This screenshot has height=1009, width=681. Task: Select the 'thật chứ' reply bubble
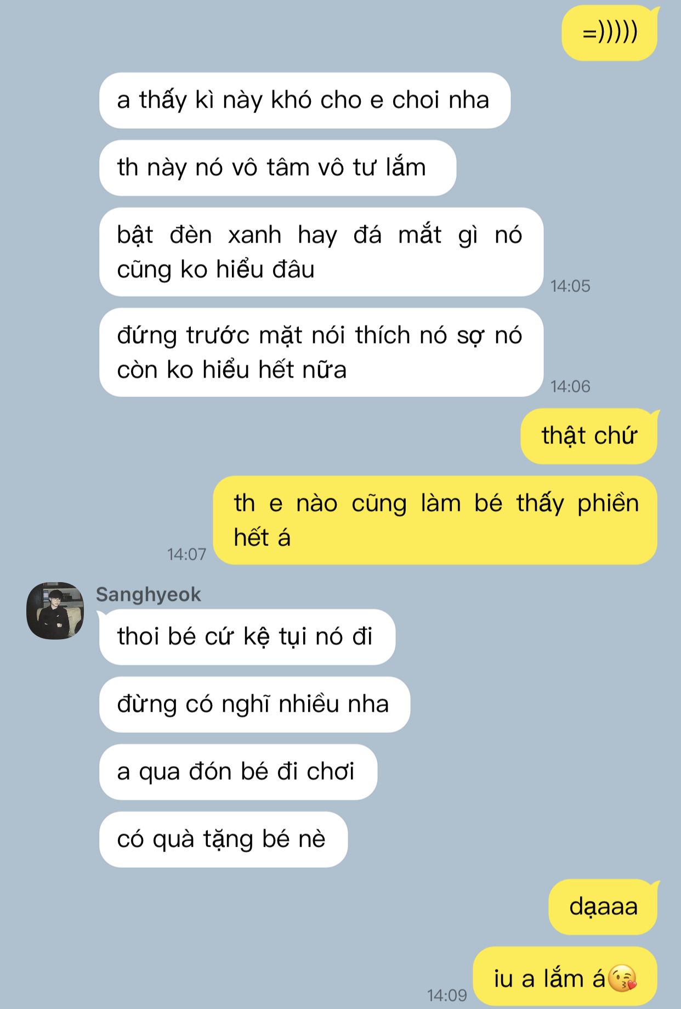click(589, 436)
